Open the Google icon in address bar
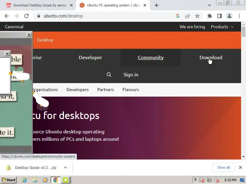 click(x=178, y=16)
